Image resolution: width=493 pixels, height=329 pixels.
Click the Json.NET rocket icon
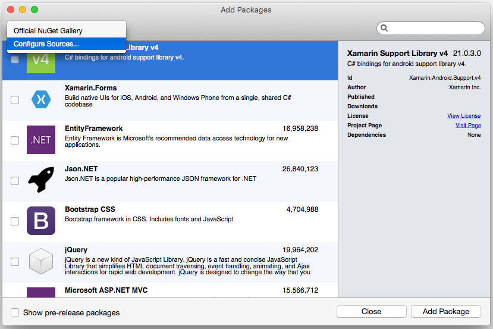point(41,180)
